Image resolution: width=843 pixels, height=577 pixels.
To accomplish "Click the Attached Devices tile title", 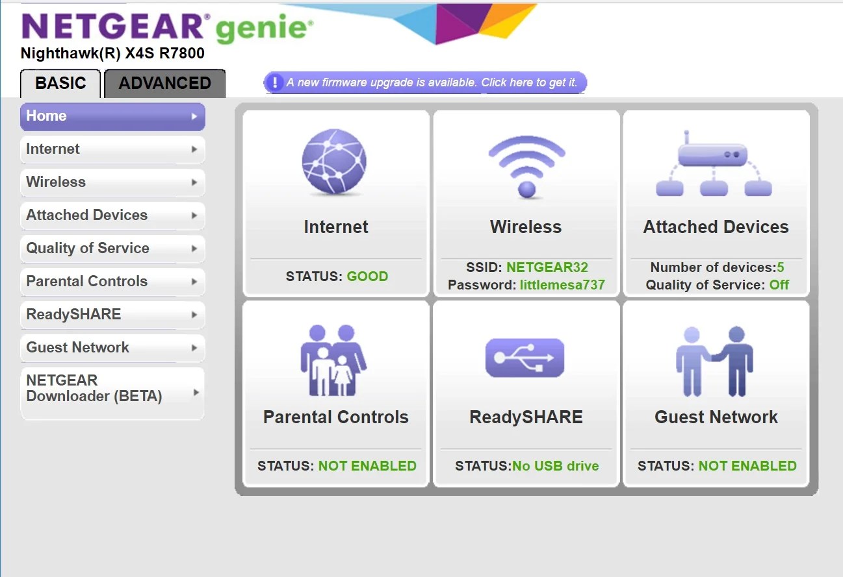I will pyautogui.click(x=716, y=227).
